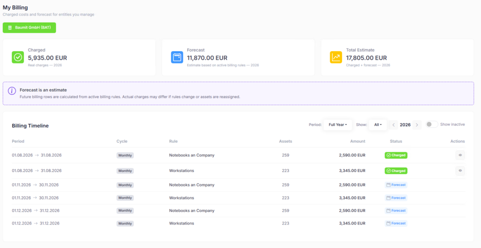This screenshot has height=248, width=481.
Task: Click Monthly tag in November Workstations row
Action: pos(125,198)
